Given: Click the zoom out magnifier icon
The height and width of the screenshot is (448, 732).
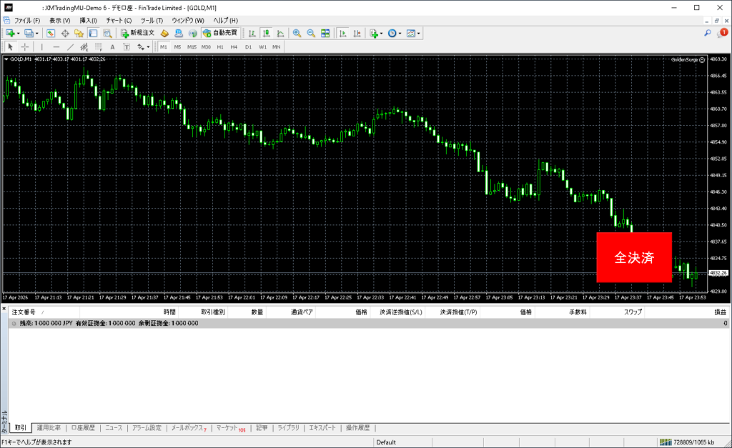Looking at the screenshot, I should (x=311, y=33).
